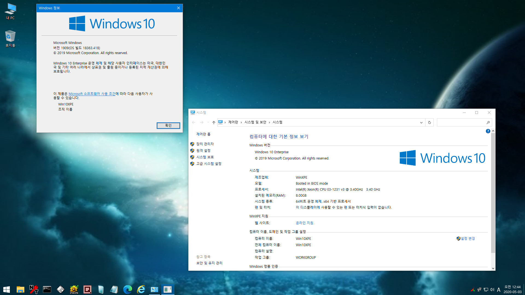Viewport: 525px width, 295px height.
Task: Open the red grid icon app in taskbar
Action: (87, 289)
